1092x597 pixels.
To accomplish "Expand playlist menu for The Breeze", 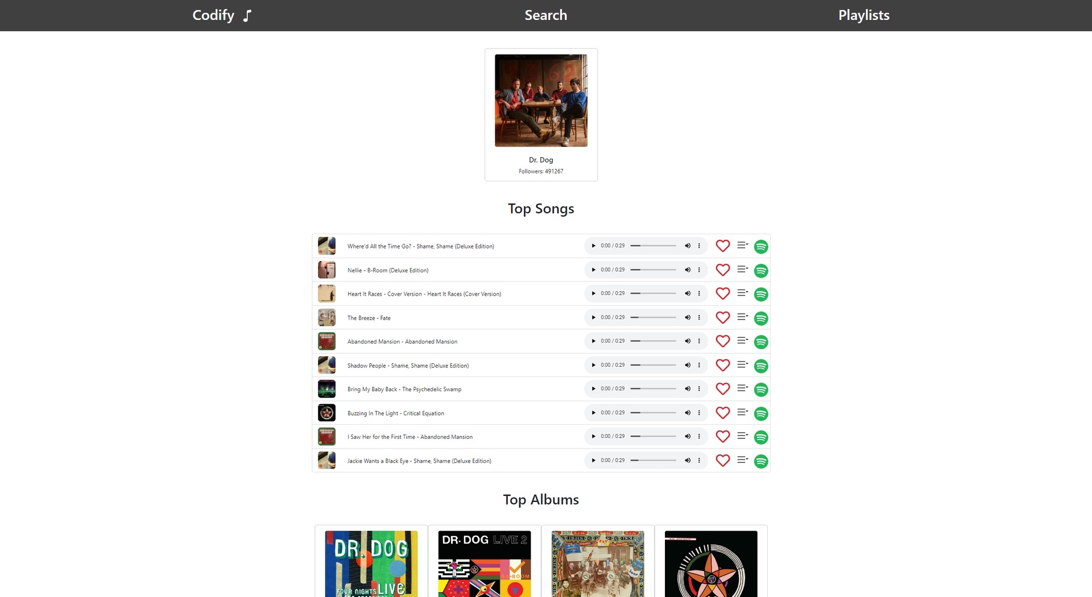I will pos(742,317).
